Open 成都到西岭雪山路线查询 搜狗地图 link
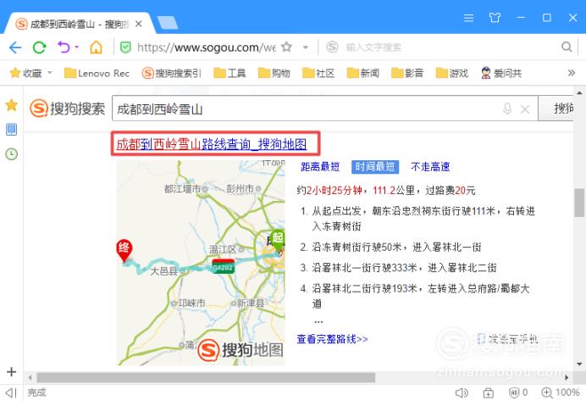Viewport: 586px width, 401px height. click(x=212, y=144)
